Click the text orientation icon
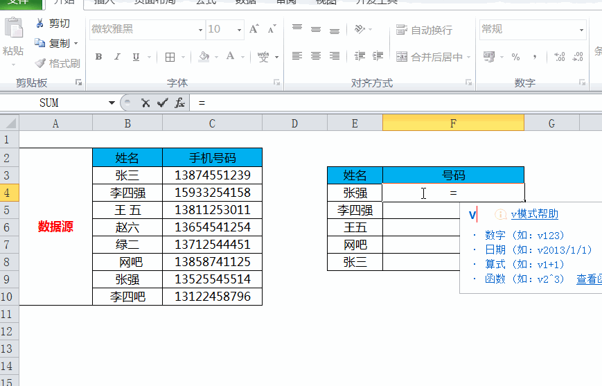 pyautogui.click(x=360, y=29)
